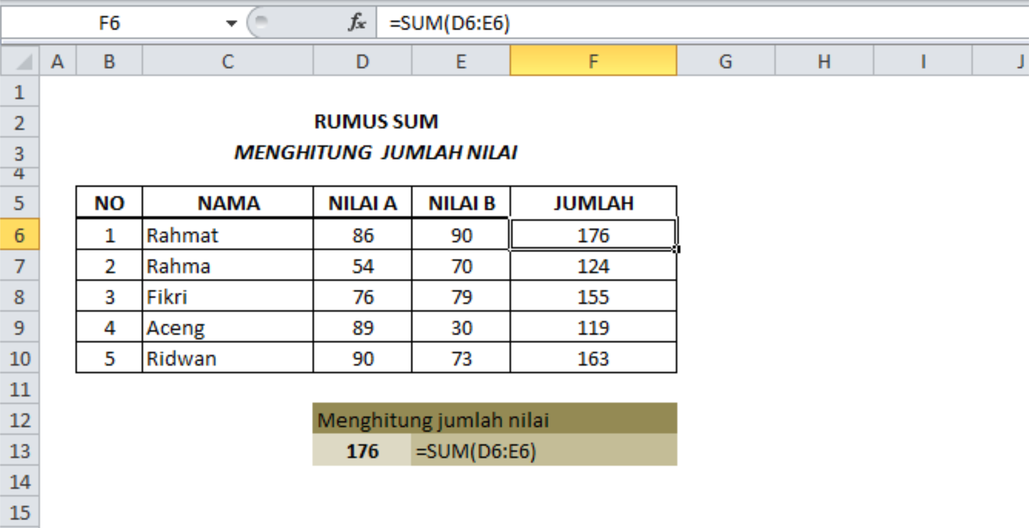The width and height of the screenshot is (1029, 528).
Task: Click the Name Box showing F6
Action: 109,23
